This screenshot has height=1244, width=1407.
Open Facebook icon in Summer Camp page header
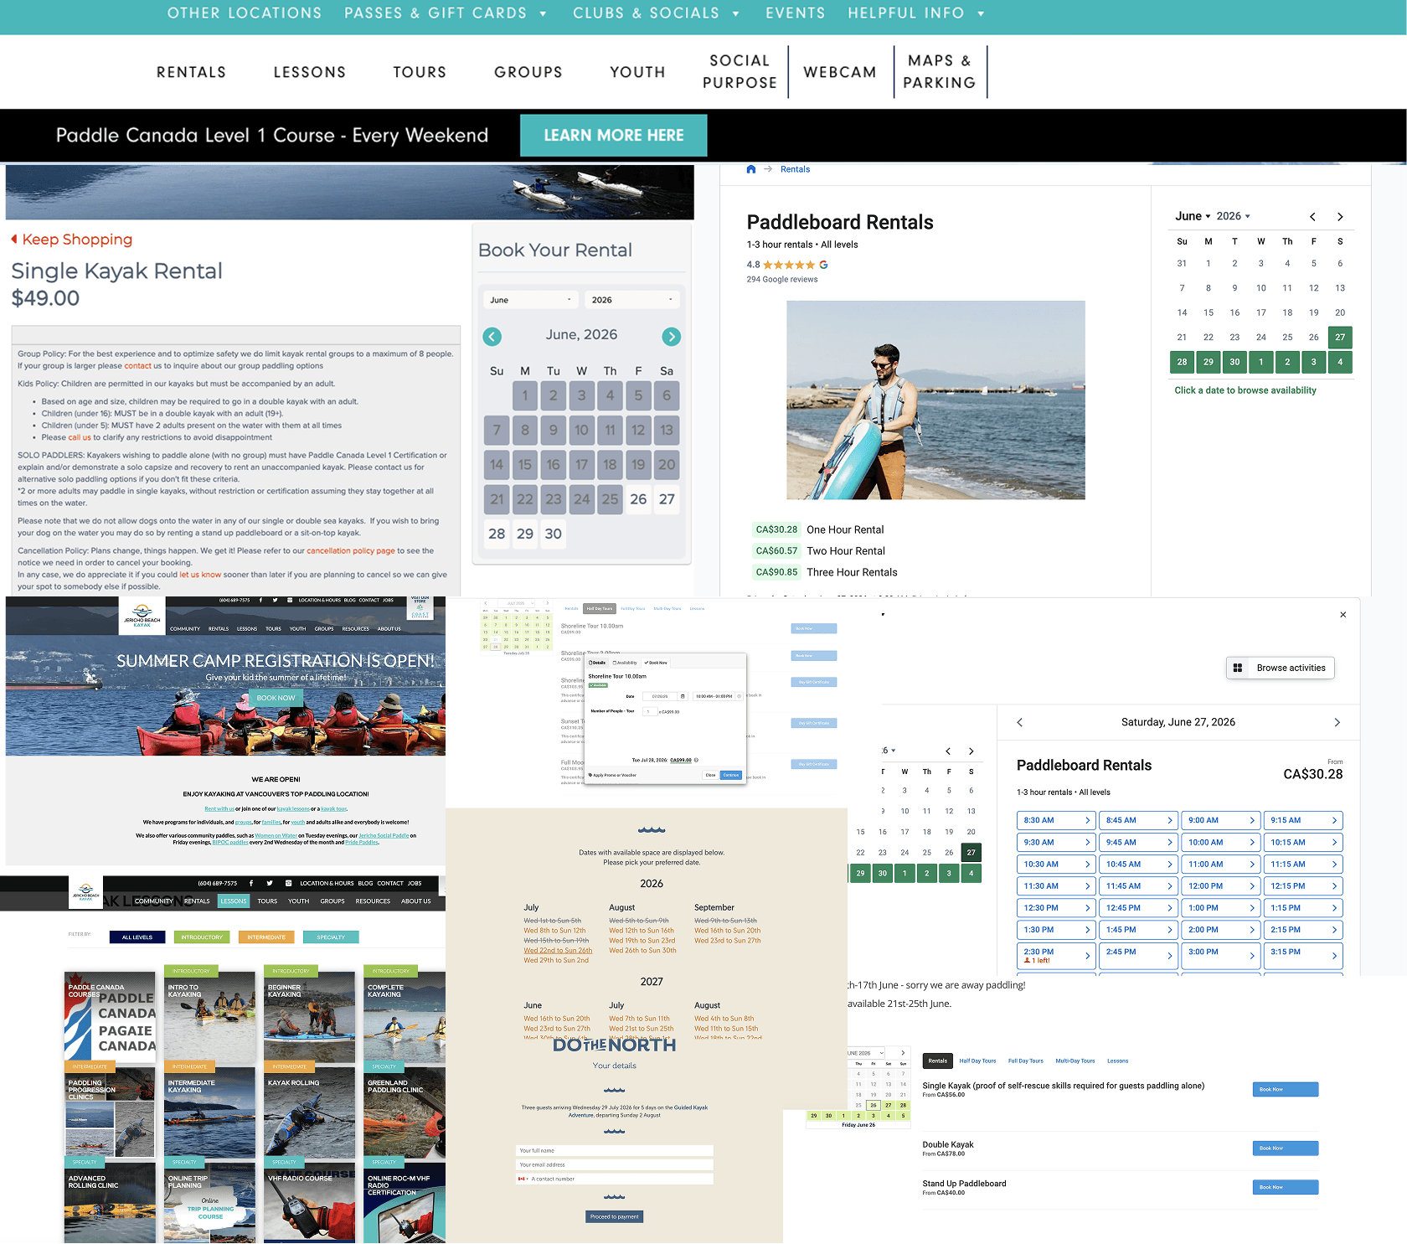tap(260, 600)
